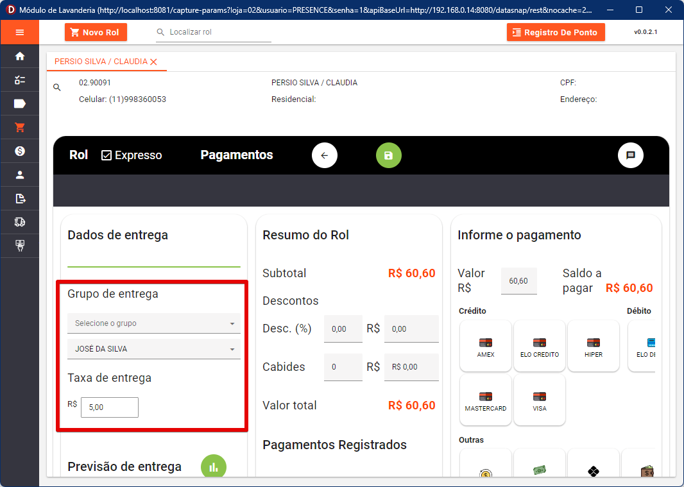This screenshot has height=487, width=684.
Task: Choose HIPER credit card payment
Action: coord(594,346)
